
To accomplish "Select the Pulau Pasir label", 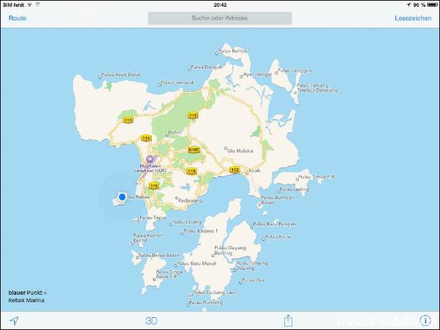I will coord(278,236).
